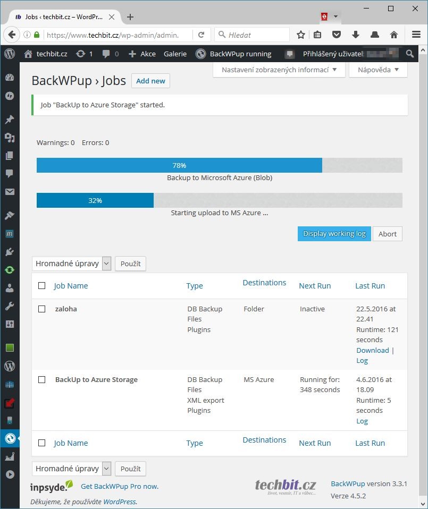This screenshot has width=428, height=509.
Task: Click the Users icon in the sidebar
Action: point(10,288)
